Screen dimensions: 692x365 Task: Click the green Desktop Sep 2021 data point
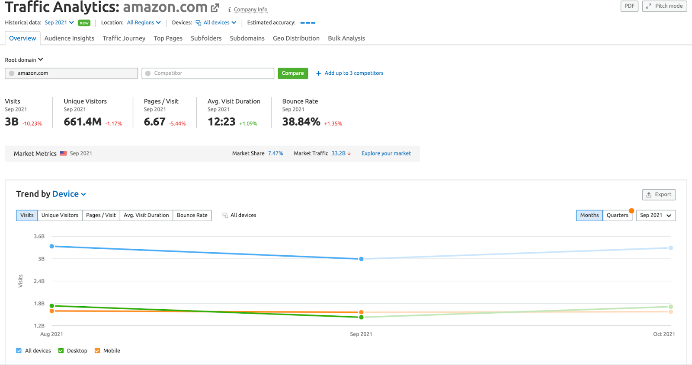coord(361,317)
